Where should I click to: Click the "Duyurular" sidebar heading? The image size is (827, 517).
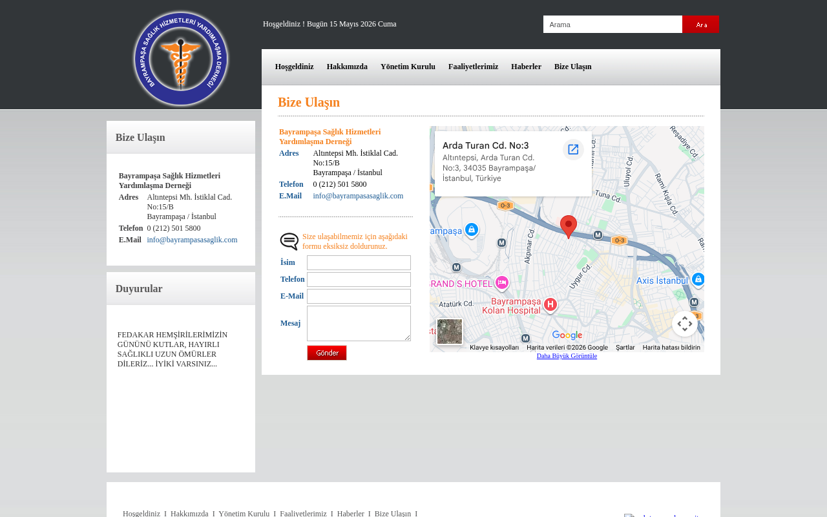(139, 289)
